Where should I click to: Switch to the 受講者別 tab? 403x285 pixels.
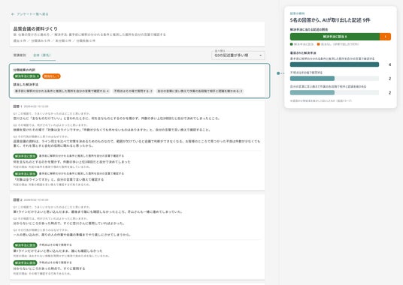coord(20,55)
